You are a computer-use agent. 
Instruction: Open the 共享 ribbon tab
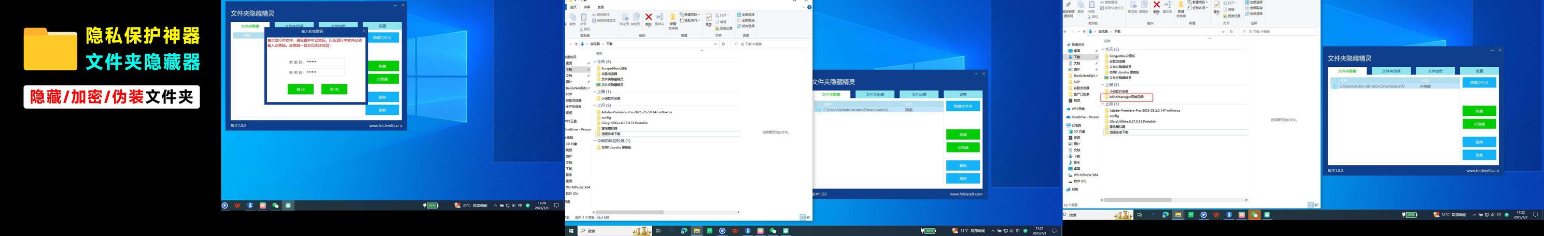(587, 7)
